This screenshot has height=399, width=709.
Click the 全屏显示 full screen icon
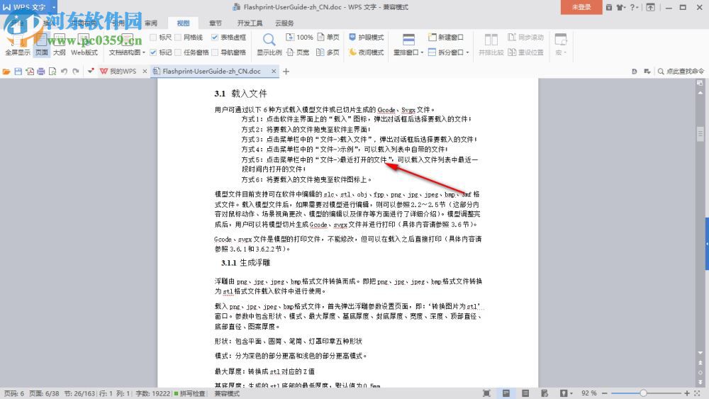point(17,44)
